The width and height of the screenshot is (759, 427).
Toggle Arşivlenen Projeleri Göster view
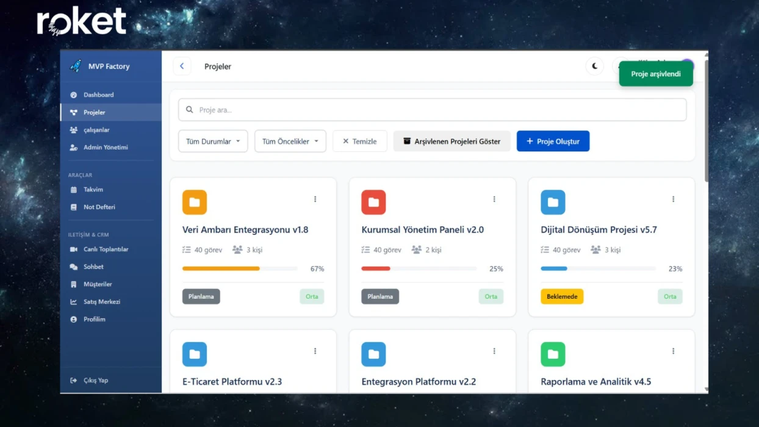tap(451, 142)
